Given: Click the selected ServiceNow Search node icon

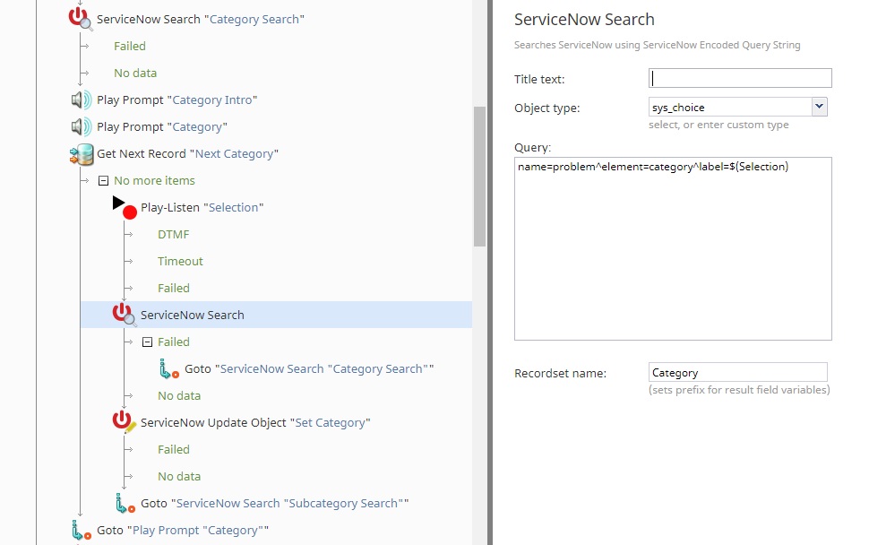Looking at the screenshot, I should [x=124, y=315].
